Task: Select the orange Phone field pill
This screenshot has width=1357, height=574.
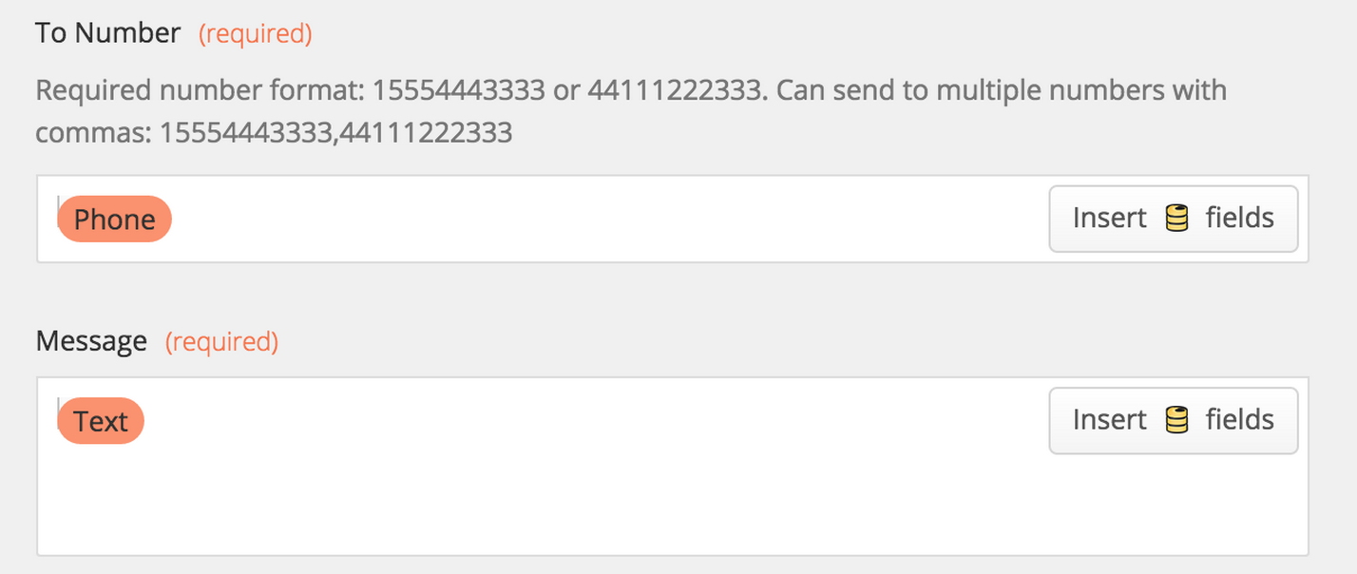Action: (x=114, y=220)
